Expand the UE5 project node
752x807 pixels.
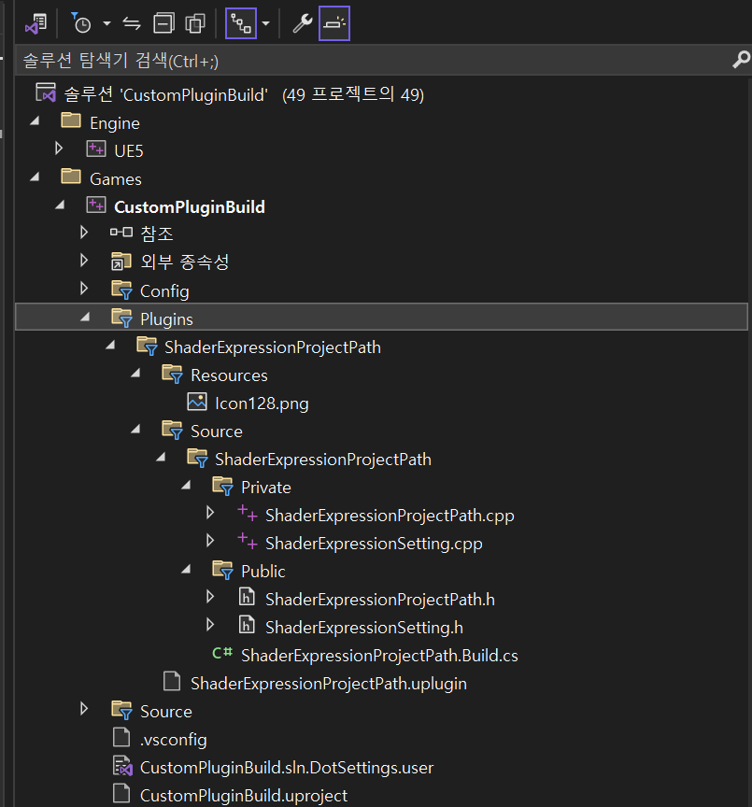(59, 149)
